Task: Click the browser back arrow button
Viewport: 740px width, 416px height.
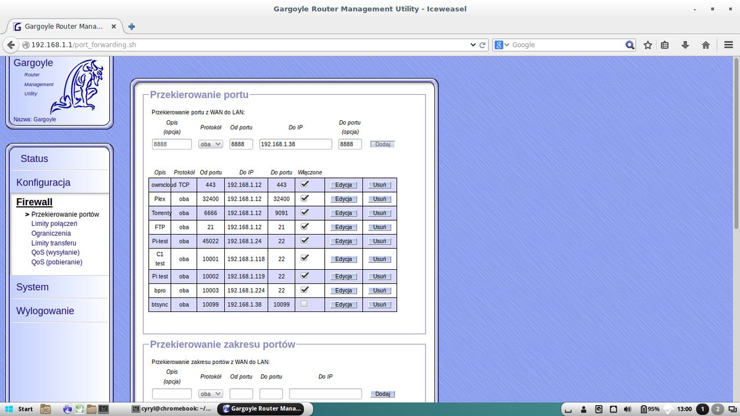Action: pyautogui.click(x=11, y=44)
